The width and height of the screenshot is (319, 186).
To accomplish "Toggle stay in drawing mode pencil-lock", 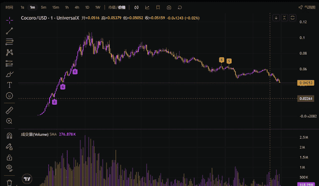I will [x=9, y=147].
